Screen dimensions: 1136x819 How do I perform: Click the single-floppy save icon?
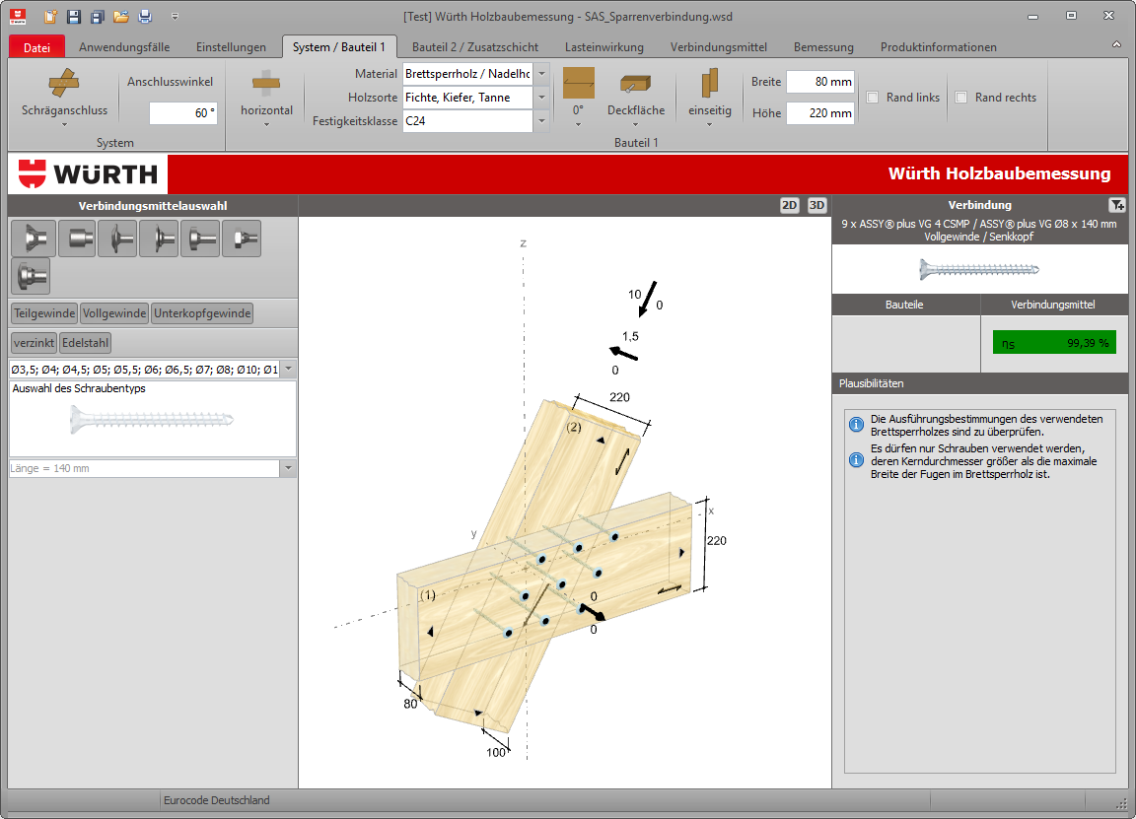click(x=74, y=16)
